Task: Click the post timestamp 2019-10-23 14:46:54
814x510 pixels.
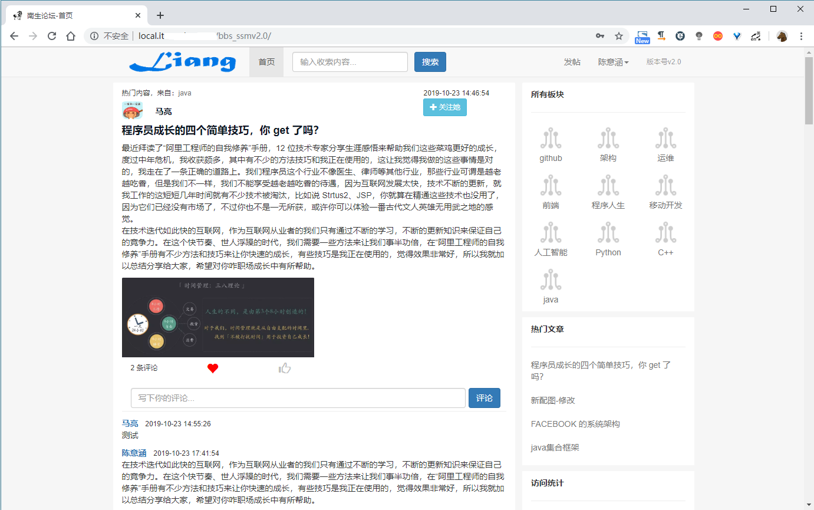Action: pyautogui.click(x=456, y=93)
